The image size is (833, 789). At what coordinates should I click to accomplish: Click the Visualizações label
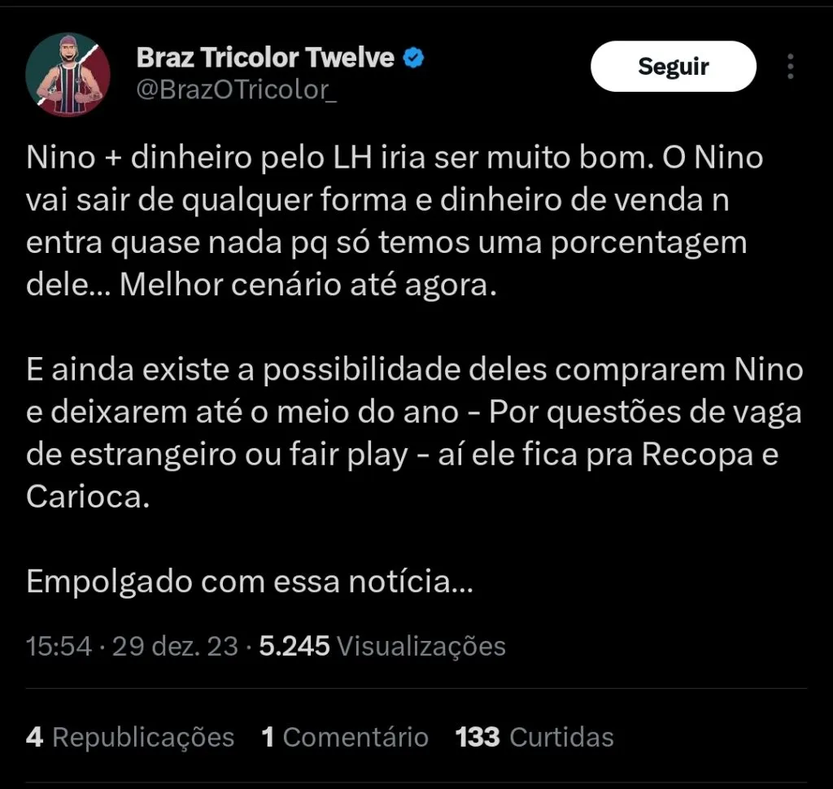[x=421, y=647]
